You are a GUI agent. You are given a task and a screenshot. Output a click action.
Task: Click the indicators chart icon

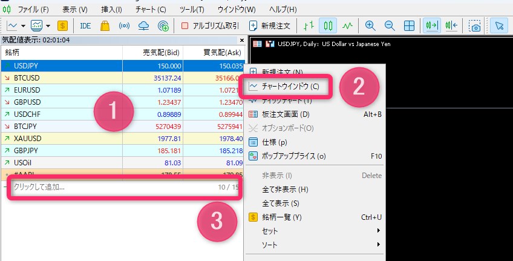pos(36,25)
